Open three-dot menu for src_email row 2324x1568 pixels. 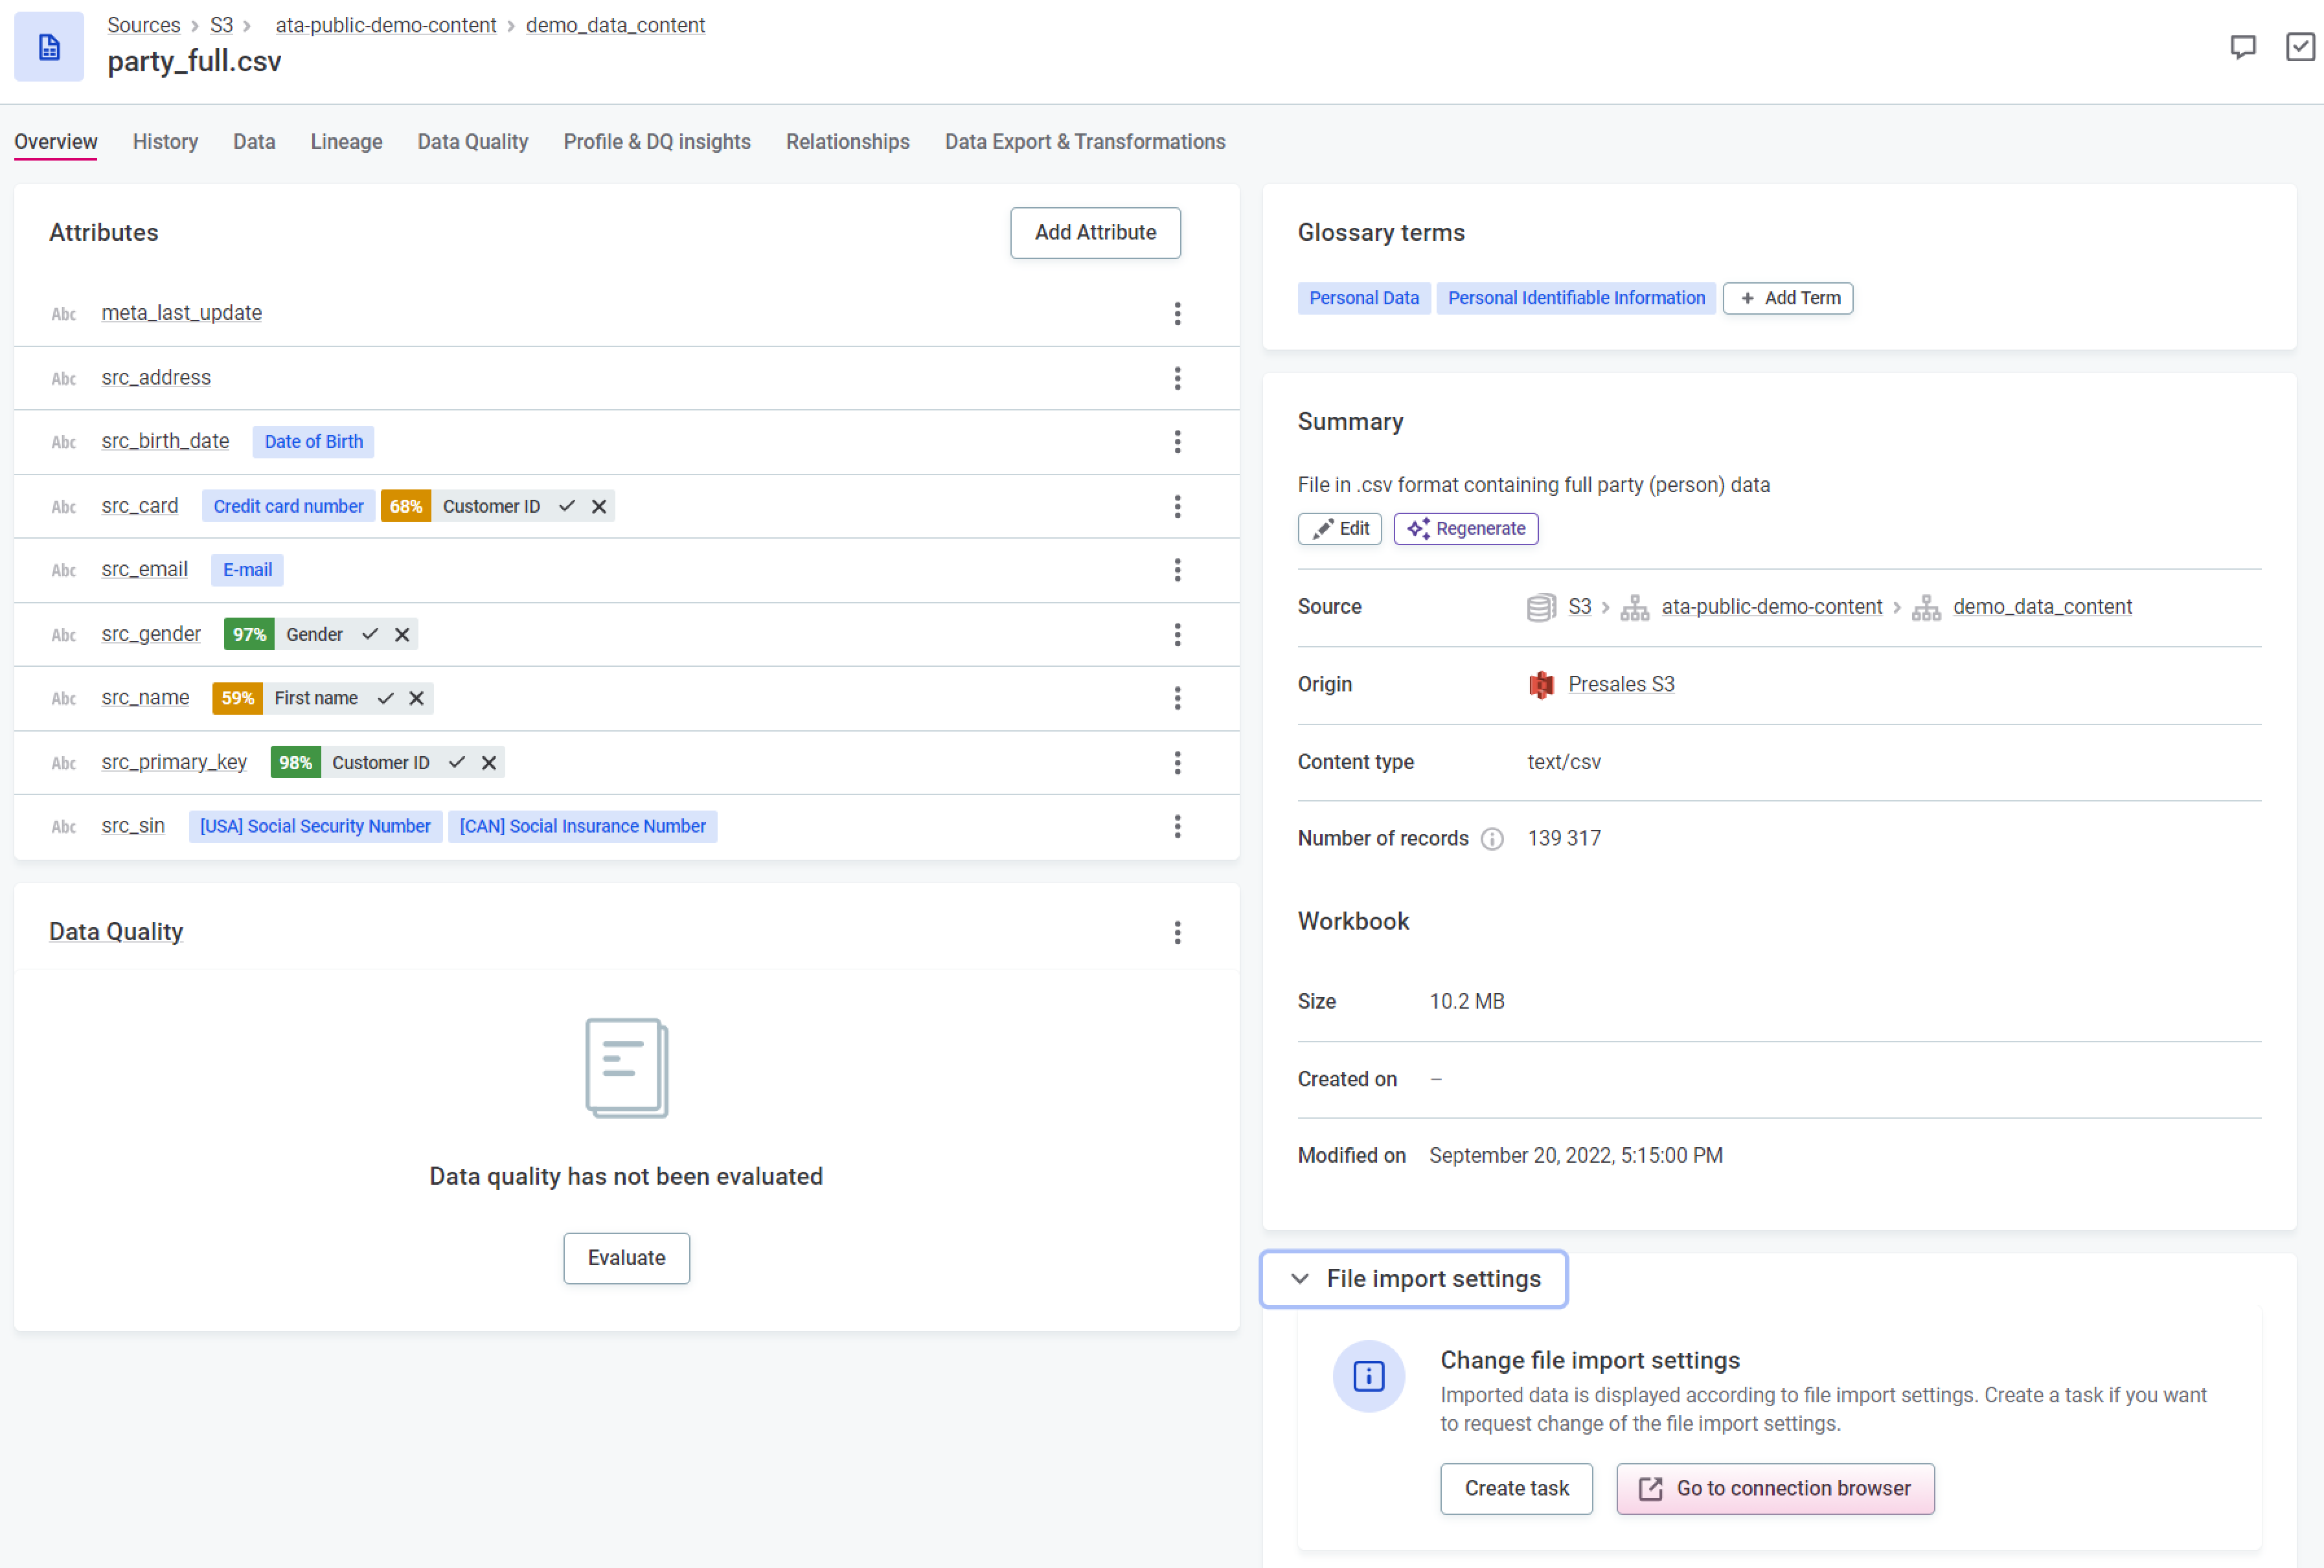(1177, 570)
